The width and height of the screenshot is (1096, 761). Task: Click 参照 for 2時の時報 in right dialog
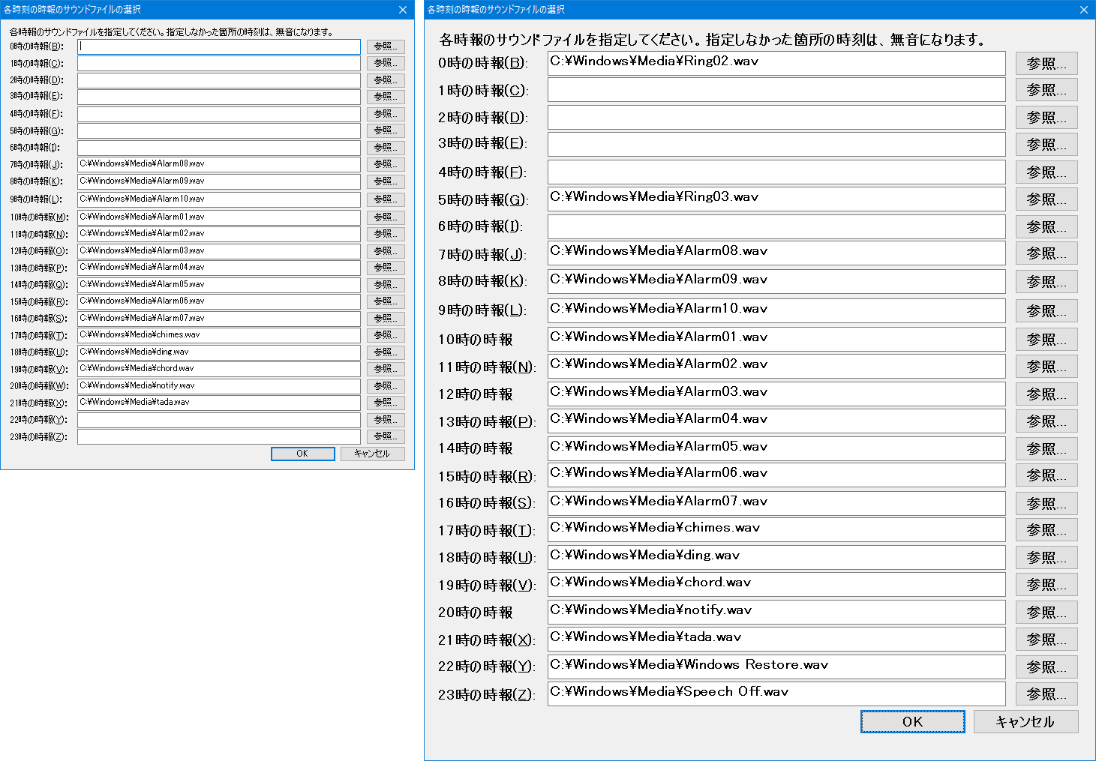[x=1046, y=118]
